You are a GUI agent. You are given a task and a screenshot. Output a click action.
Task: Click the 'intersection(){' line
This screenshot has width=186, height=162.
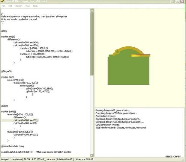27,86
